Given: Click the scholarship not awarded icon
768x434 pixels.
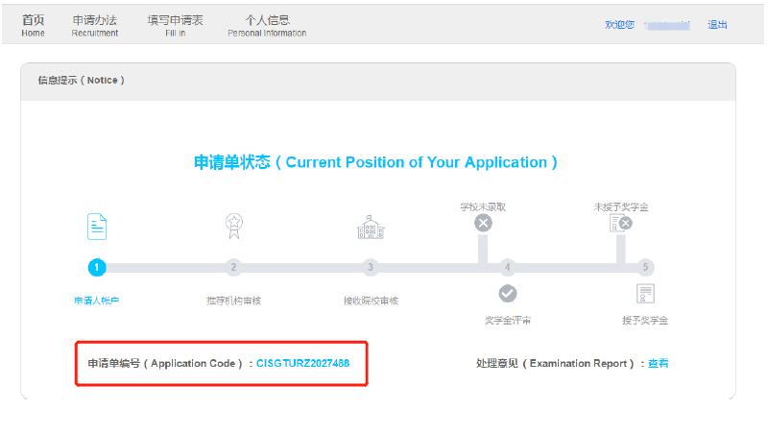Looking at the screenshot, I should point(620,223).
